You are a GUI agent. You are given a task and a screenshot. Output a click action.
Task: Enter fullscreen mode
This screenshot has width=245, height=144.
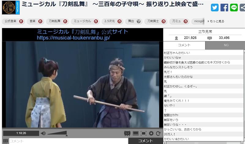143,133
